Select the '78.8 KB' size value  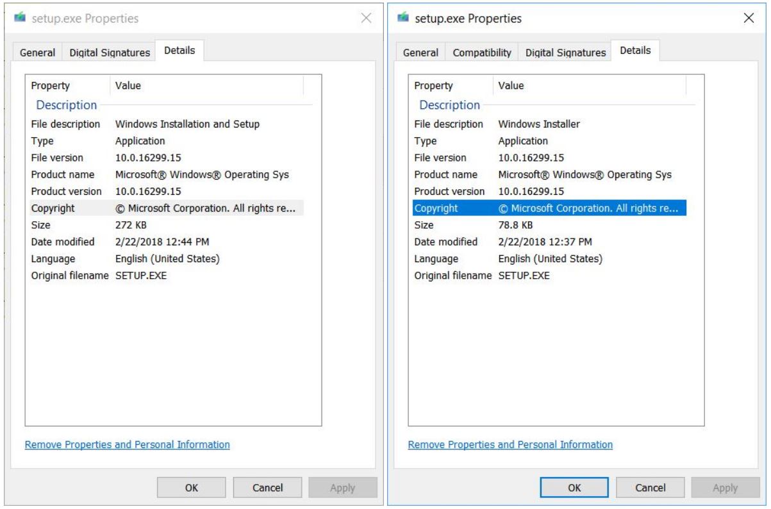coord(515,225)
